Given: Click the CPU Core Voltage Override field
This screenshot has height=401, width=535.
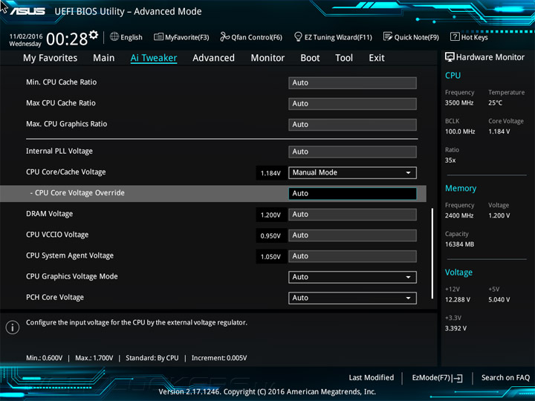Looking at the screenshot, I should coord(352,193).
